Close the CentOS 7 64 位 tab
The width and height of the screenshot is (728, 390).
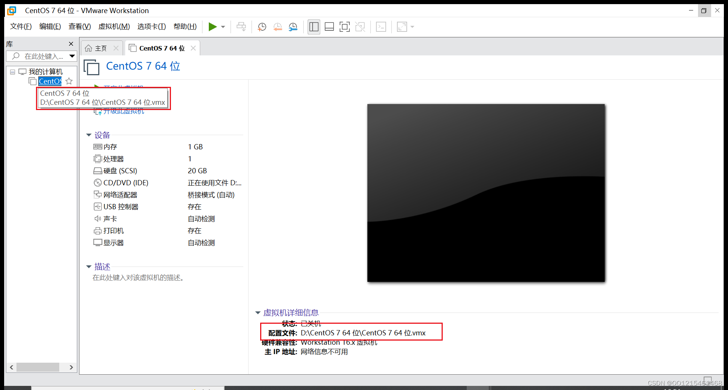193,48
